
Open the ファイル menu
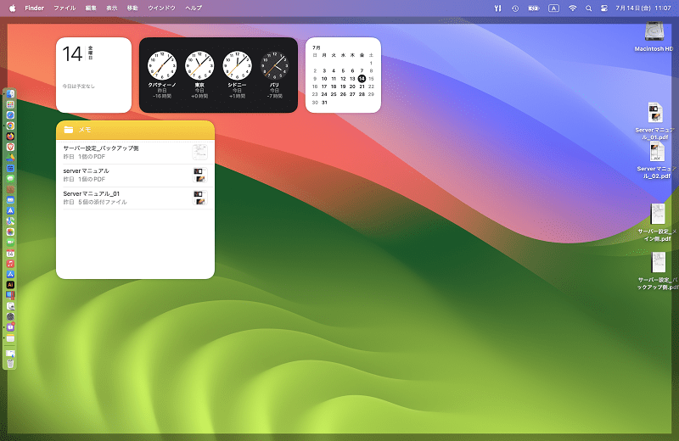click(65, 8)
